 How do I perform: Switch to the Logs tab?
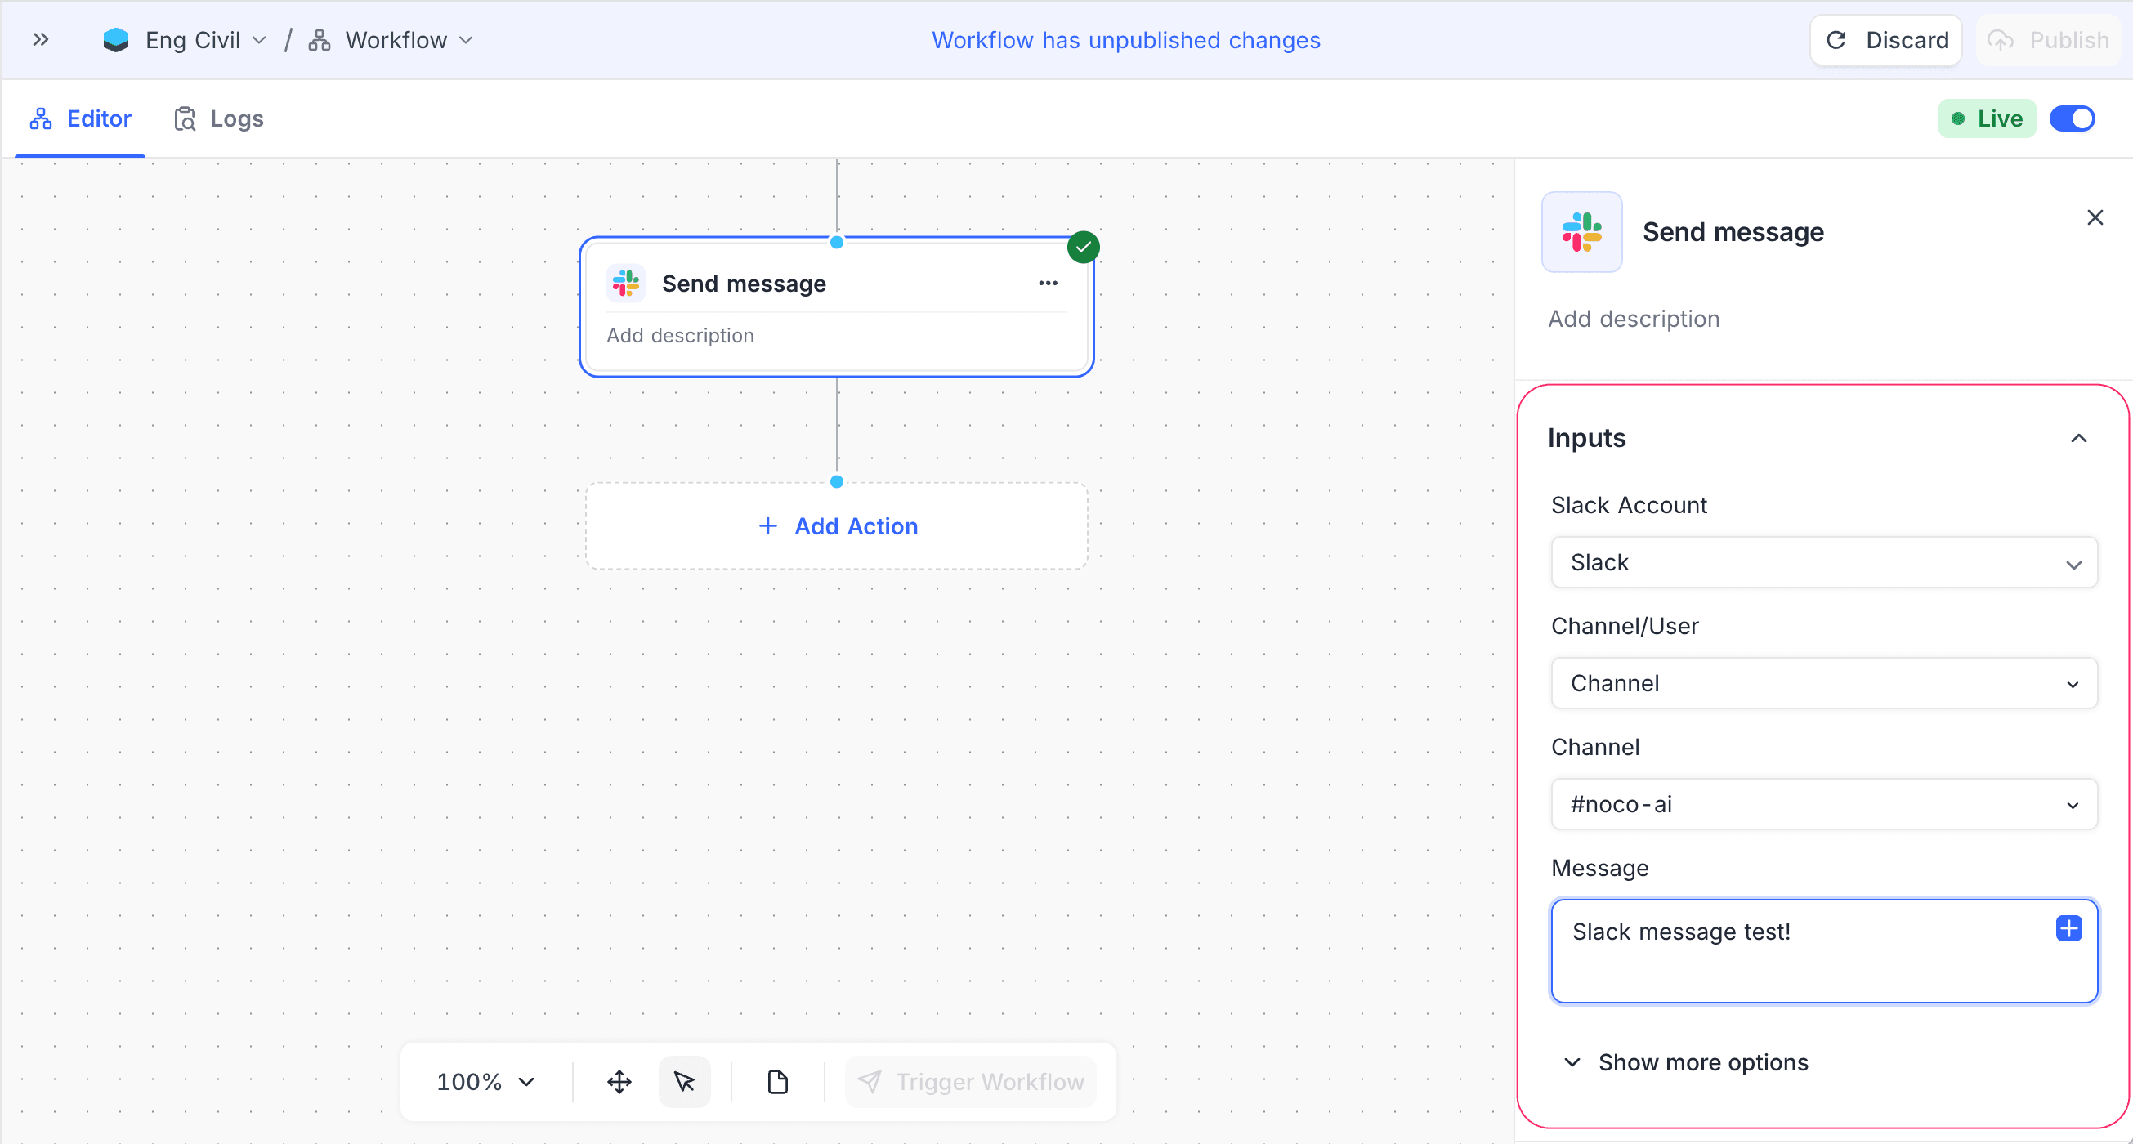[218, 118]
